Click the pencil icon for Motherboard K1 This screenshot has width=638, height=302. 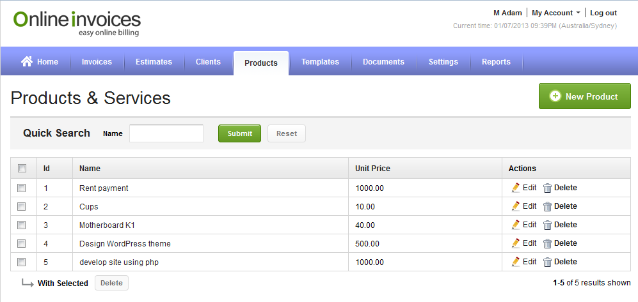pos(516,225)
